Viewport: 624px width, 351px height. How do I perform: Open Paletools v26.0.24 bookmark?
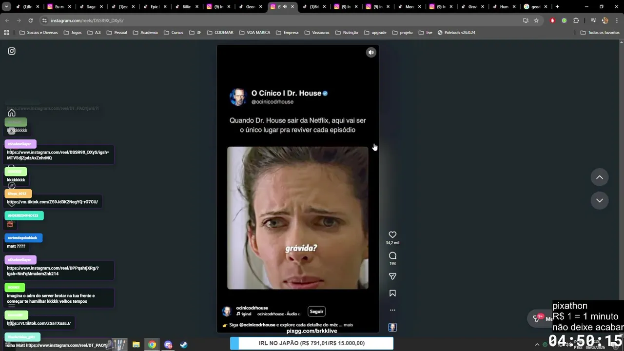click(x=456, y=33)
